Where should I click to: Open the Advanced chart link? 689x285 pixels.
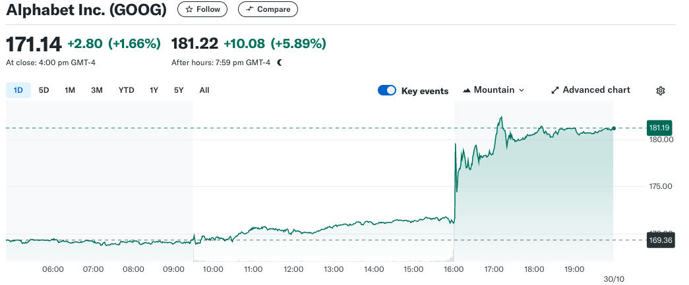coord(591,90)
